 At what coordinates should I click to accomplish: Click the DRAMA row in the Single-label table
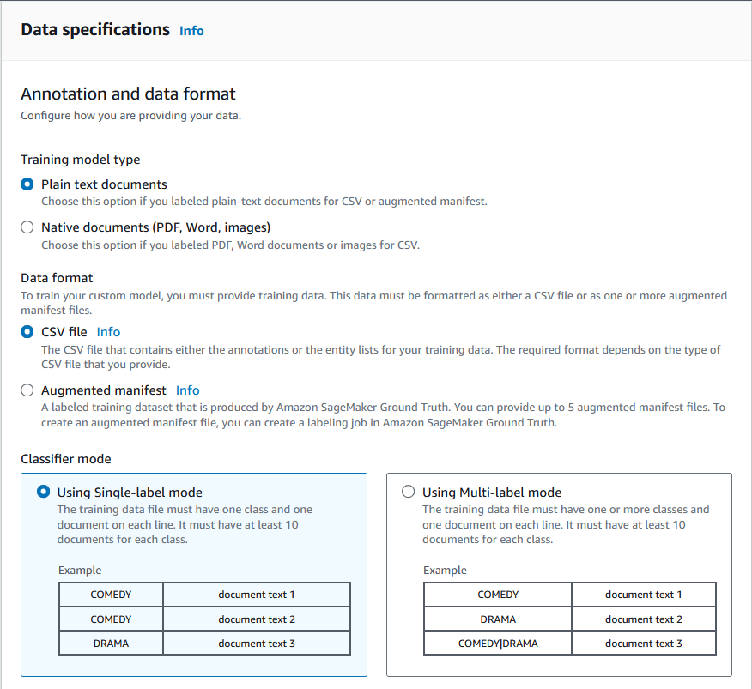110,643
